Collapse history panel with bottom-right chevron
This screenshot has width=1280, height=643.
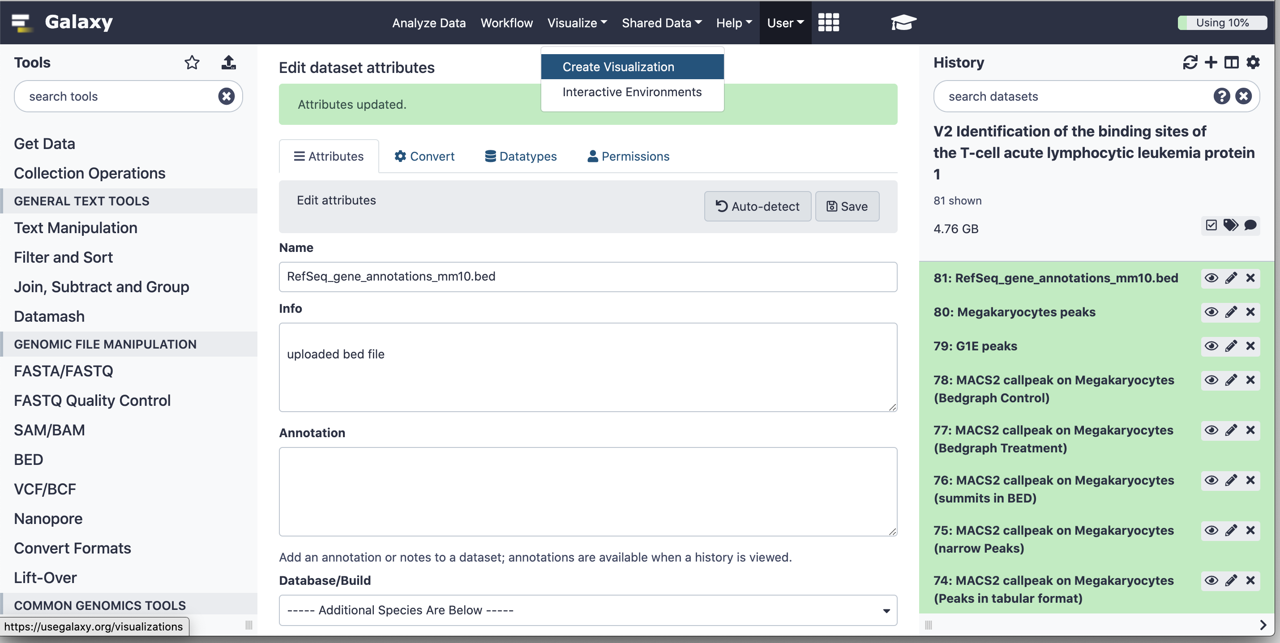[x=1263, y=625]
